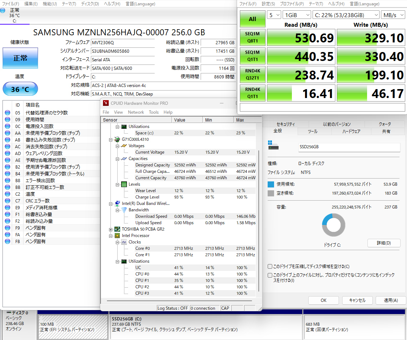Click the blue status orb for ID FB
This screenshot has height=340, width=407.
(7, 241)
